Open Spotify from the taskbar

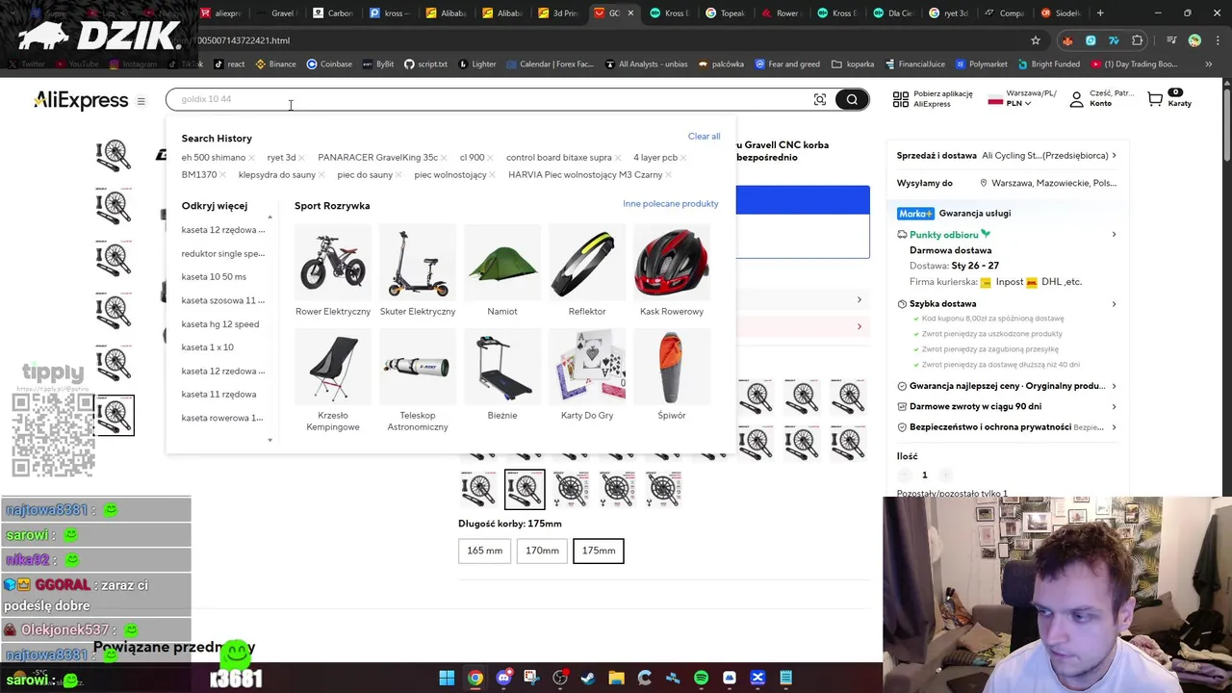pos(701,678)
